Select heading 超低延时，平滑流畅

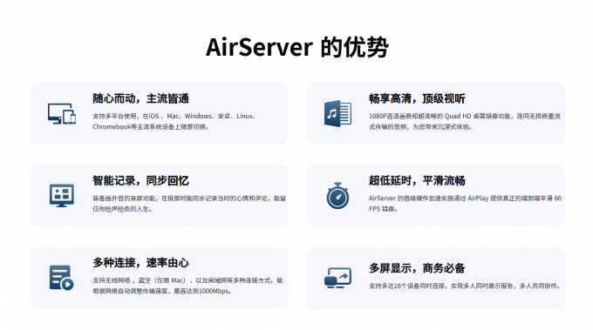pyautogui.click(x=417, y=181)
